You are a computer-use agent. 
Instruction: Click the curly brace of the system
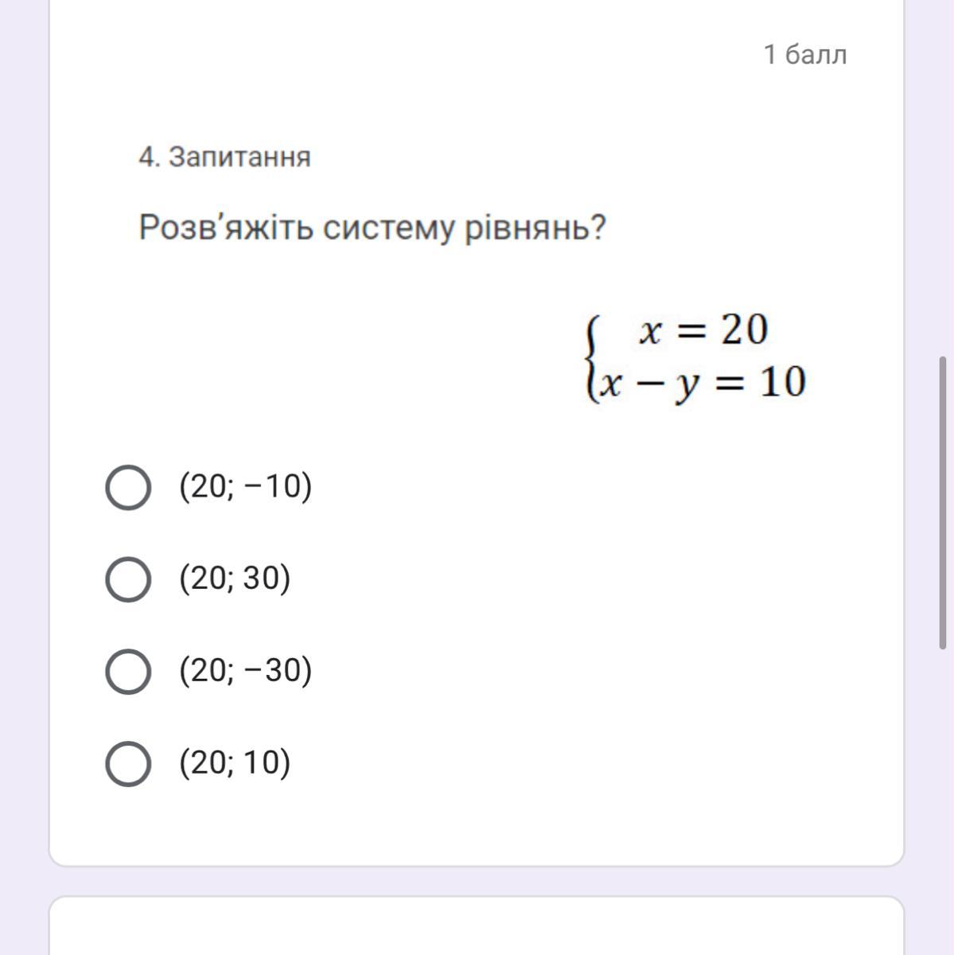click(590, 358)
